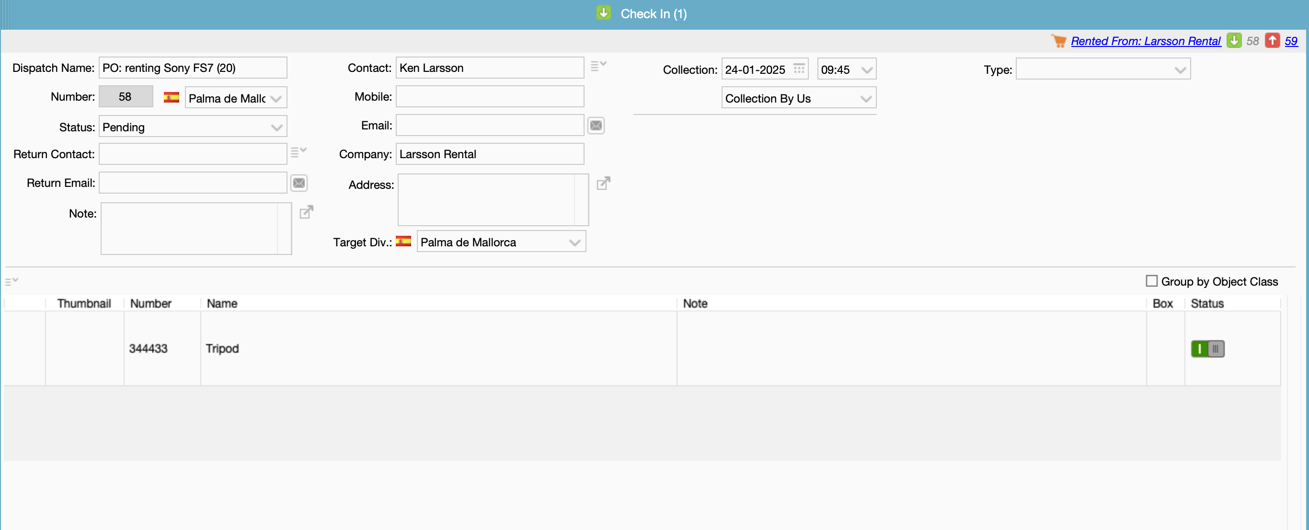Open the item list options menu icon
This screenshot has width=1309, height=530.
11,281
